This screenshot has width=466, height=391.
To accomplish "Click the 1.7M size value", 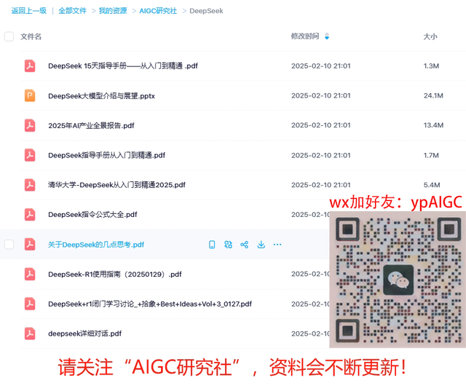I will click(x=431, y=155).
